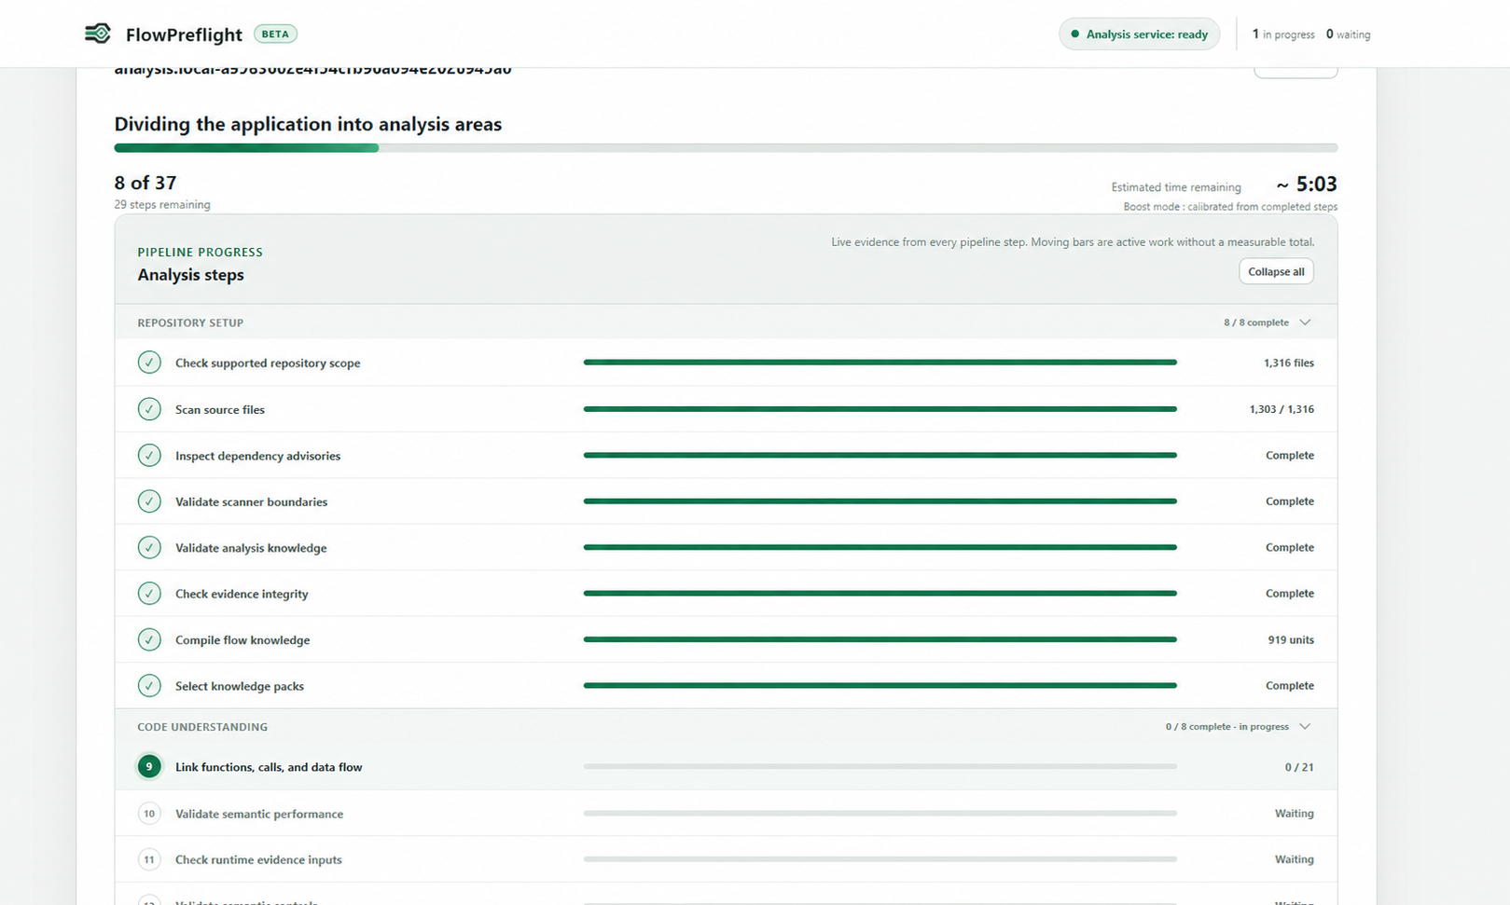Click the Analysis service: ready status pill
This screenshot has height=905, width=1510.
[x=1139, y=34]
